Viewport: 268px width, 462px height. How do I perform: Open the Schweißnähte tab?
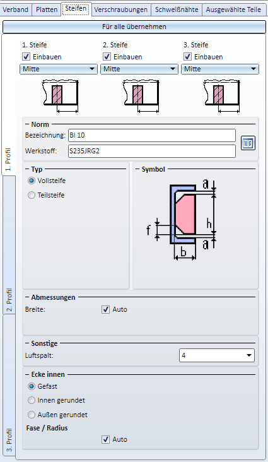tap(177, 9)
